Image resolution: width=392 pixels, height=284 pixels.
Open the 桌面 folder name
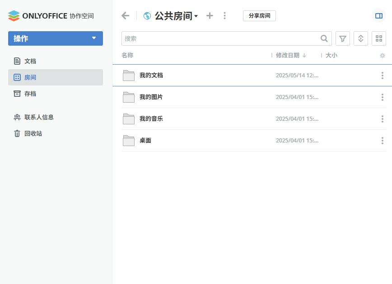[145, 141]
